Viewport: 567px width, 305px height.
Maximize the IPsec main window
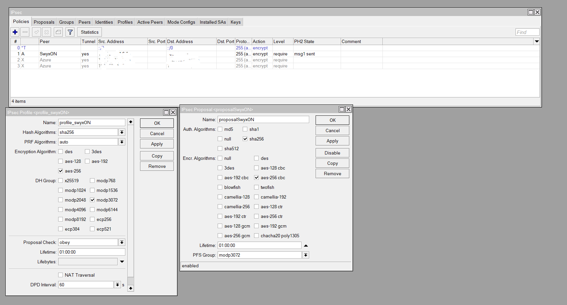click(531, 12)
